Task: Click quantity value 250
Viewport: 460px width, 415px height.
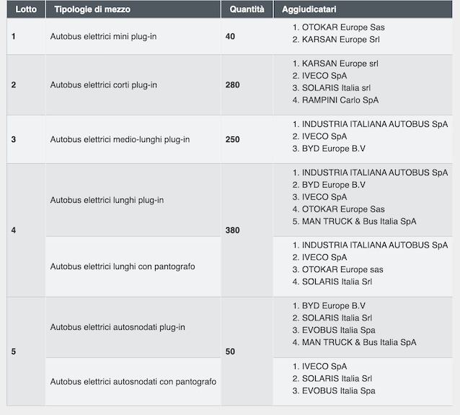Action: pyautogui.click(x=232, y=139)
